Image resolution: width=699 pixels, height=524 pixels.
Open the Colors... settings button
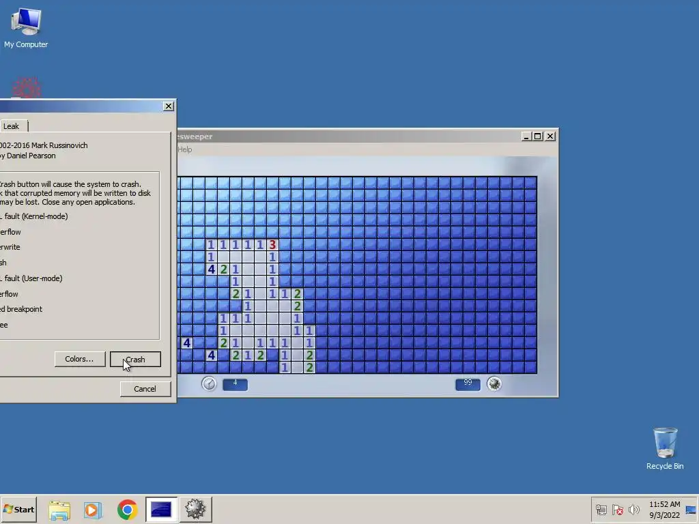pyautogui.click(x=79, y=359)
